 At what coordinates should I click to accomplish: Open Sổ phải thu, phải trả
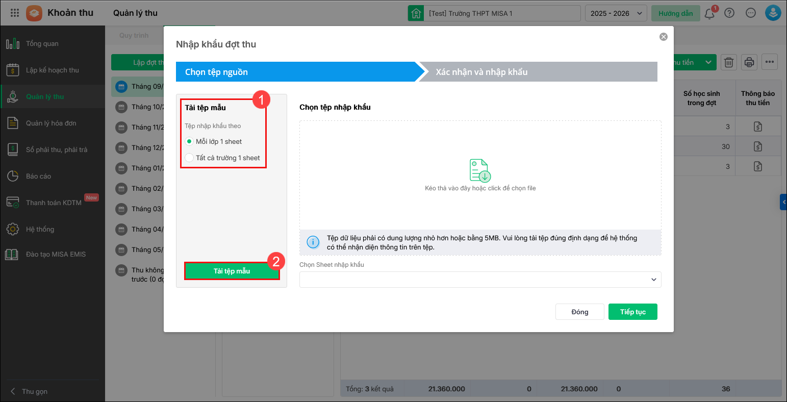(x=53, y=149)
